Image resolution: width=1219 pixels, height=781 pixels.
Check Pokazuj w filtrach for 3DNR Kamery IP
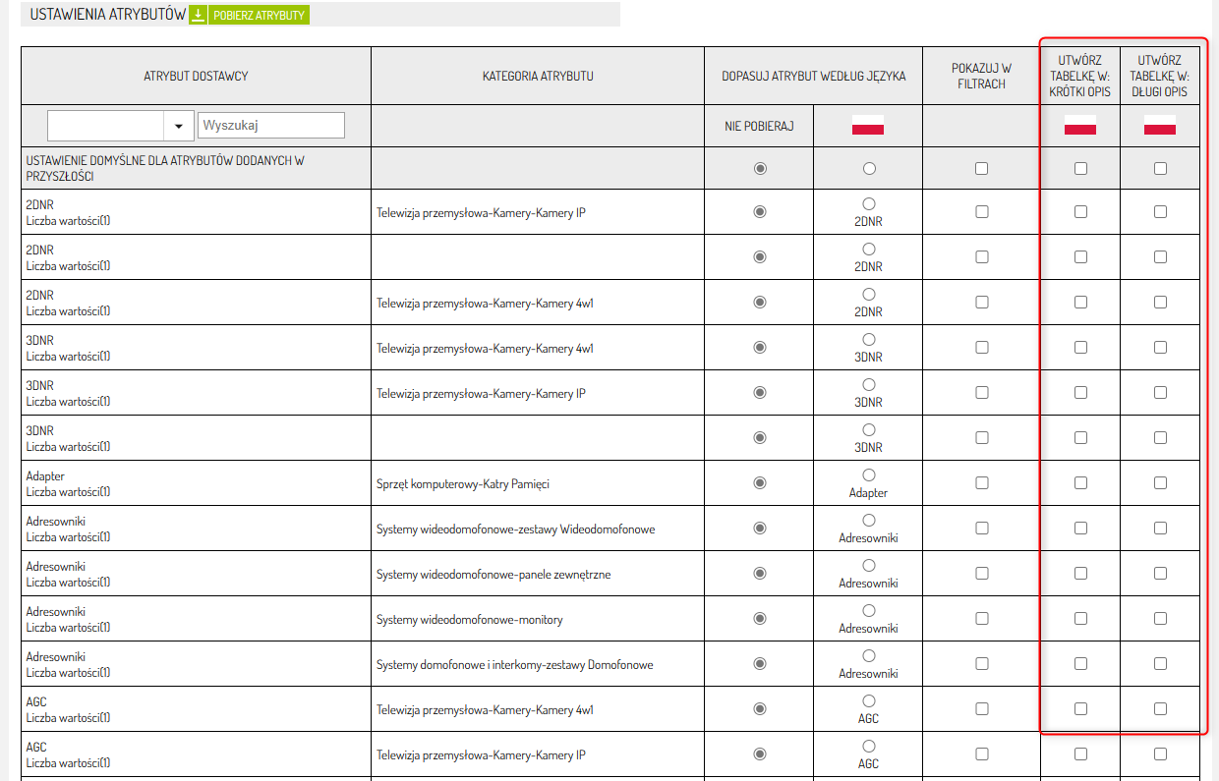coord(981,392)
